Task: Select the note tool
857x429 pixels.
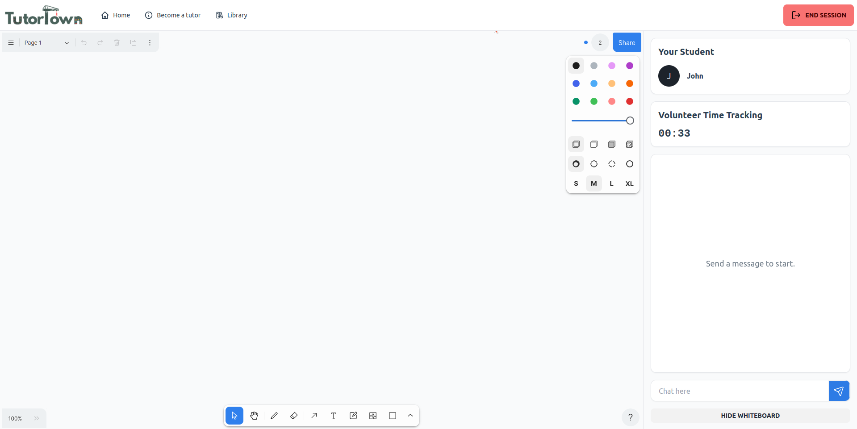Action: [x=353, y=416]
